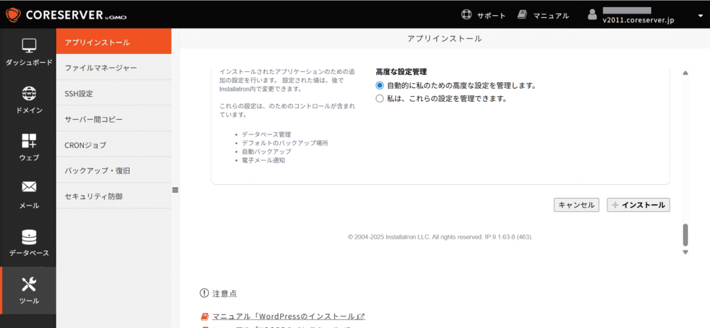Click the ウェブ label in sidebar
The image size is (710, 328).
[x=29, y=158]
